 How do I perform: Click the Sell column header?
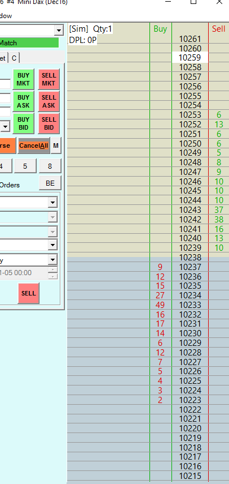[x=218, y=29]
